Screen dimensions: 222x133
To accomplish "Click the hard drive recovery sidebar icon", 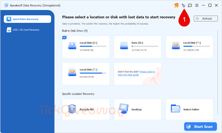I will tap(9, 19).
